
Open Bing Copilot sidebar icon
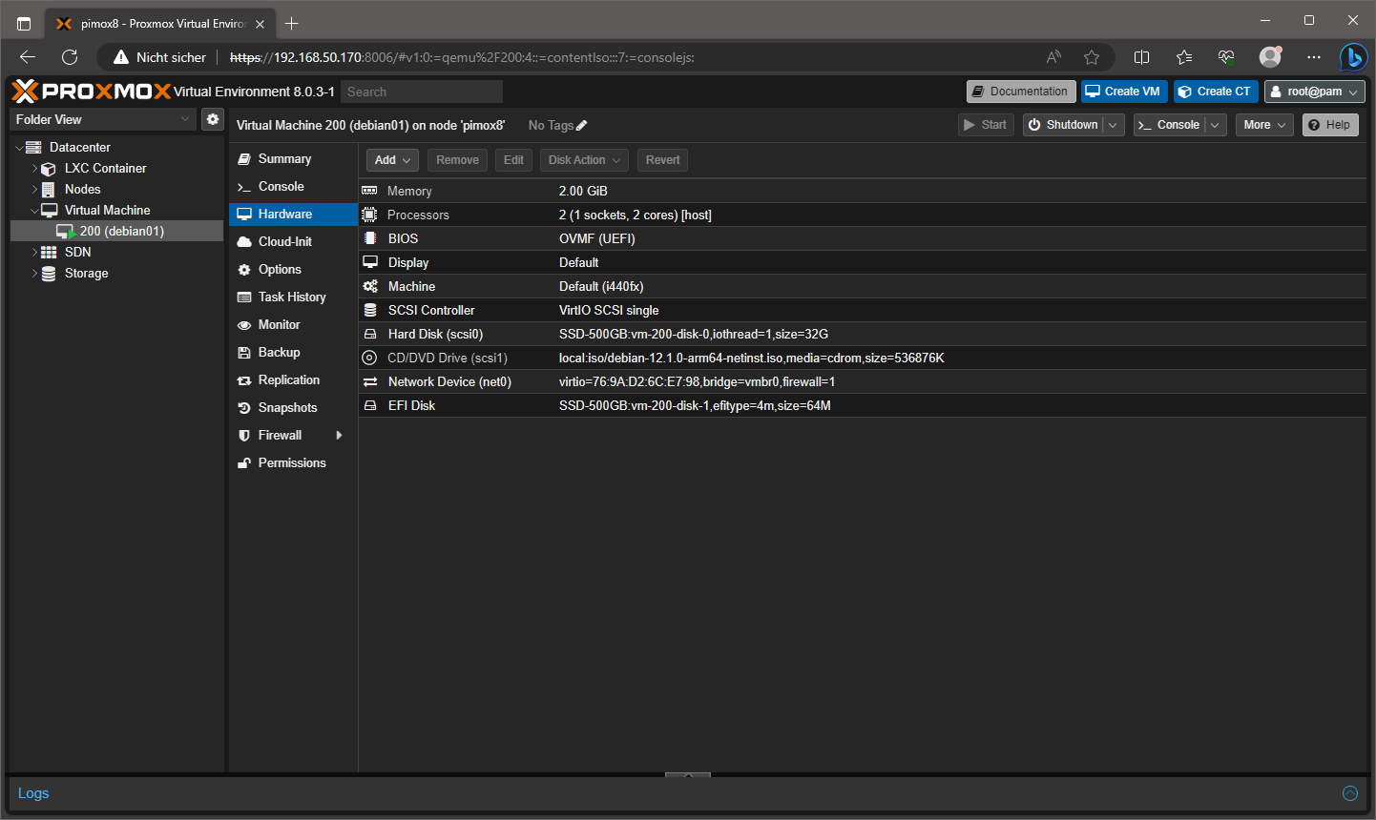click(1352, 57)
